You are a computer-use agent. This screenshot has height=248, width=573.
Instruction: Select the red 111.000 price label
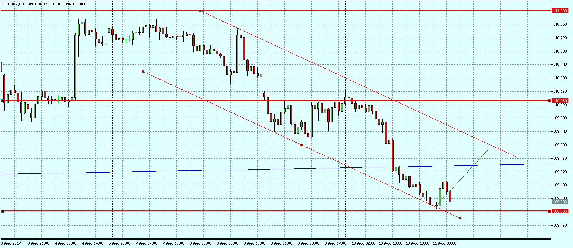point(559,11)
